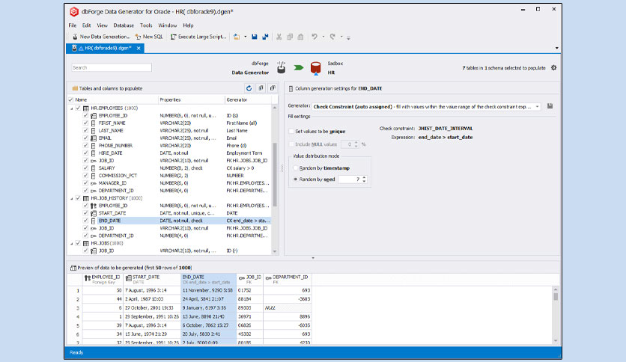Select Random by timestamp radio button
This screenshot has height=362, width=626.
click(x=296, y=168)
